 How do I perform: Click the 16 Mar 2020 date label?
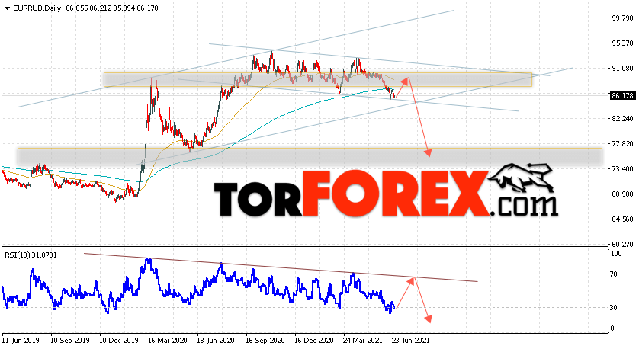click(x=168, y=340)
